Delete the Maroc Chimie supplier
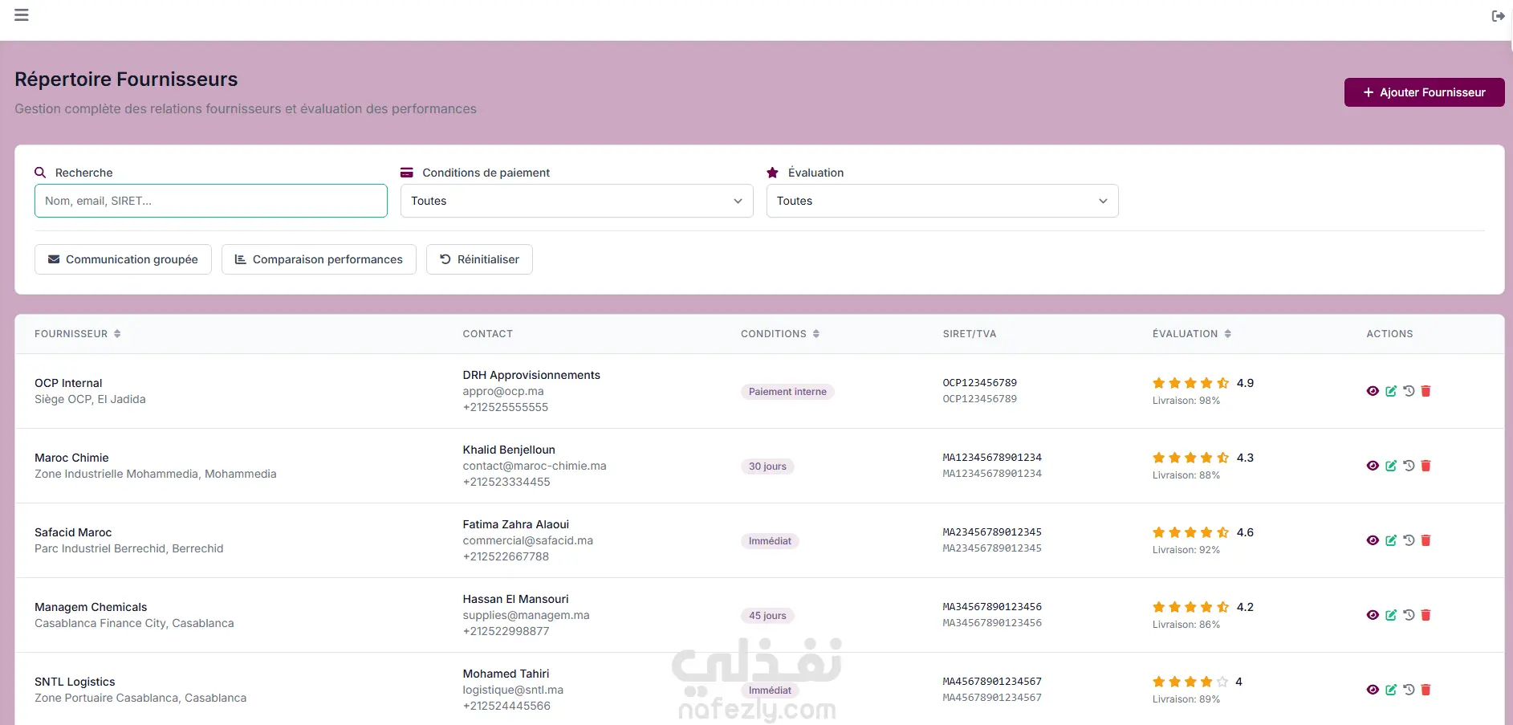Viewport: 1513px width, 725px height. tap(1426, 466)
